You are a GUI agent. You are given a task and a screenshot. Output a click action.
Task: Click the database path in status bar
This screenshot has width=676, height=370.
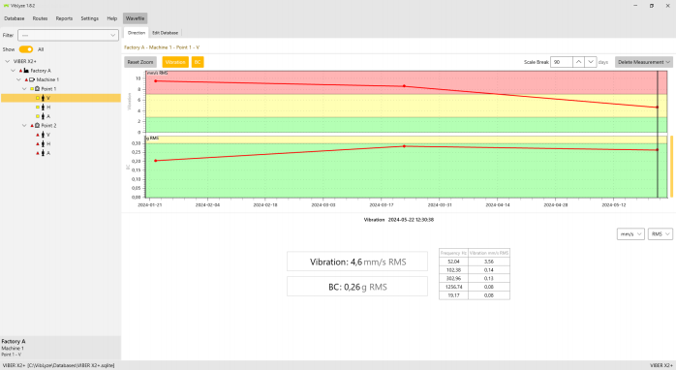[x=71, y=365]
